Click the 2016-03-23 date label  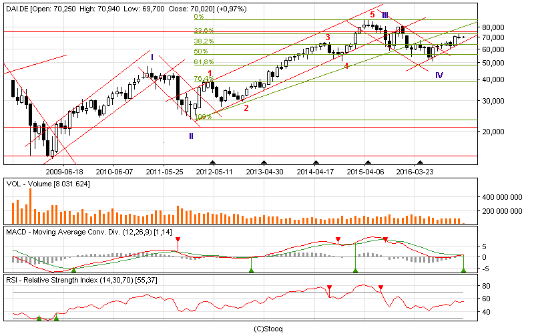[415, 172]
